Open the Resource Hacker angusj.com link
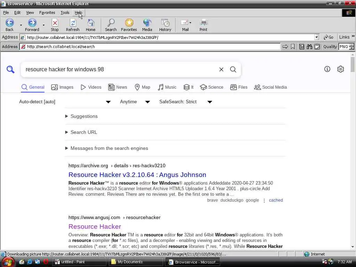356x267 pixels. click(95, 226)
